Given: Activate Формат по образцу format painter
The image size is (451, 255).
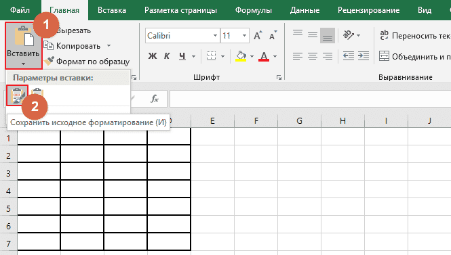Looking at the screenshot, I should (x=87, y=62).
